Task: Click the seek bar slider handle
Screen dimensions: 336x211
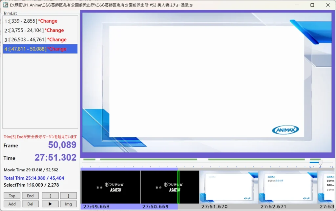Action: pos(320,162)
